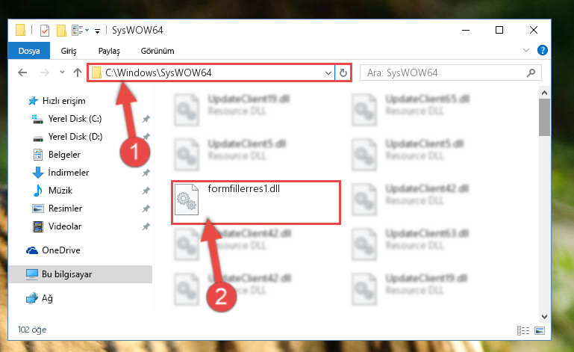The image size is (574, 352).
Task: Toggle pin beside İndirmeler
Action: pos(146,173)
